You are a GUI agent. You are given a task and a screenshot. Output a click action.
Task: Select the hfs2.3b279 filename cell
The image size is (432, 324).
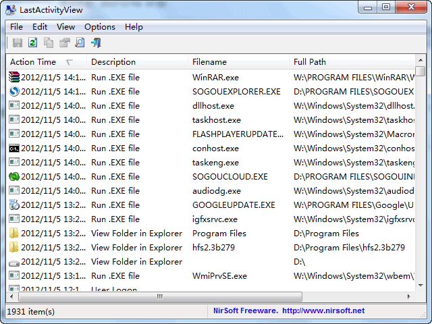coord(213,248)
